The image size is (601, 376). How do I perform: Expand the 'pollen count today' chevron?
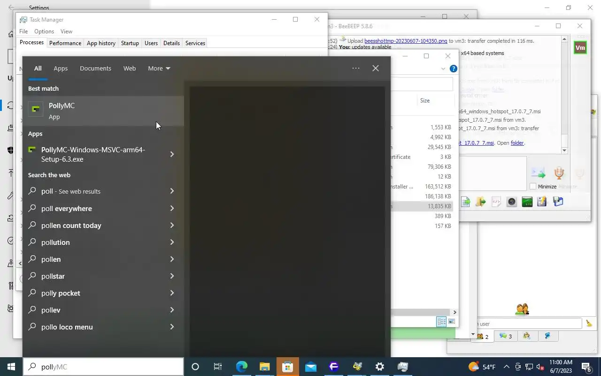172,225
